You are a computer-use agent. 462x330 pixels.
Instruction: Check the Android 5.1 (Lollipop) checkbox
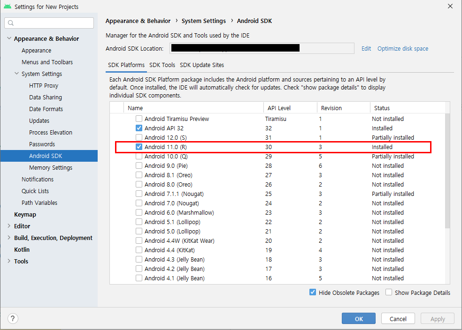point(139,222)
